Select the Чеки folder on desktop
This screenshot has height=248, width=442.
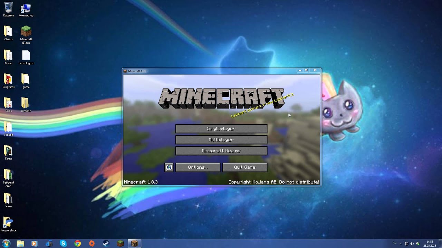point(8,200)
